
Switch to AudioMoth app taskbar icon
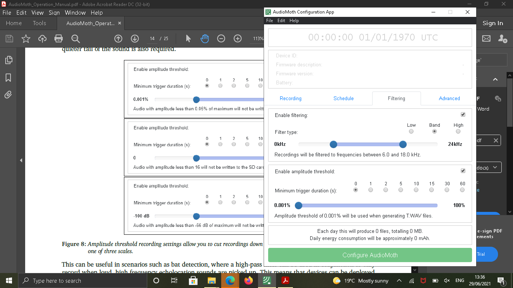click(x=267, y=280)
